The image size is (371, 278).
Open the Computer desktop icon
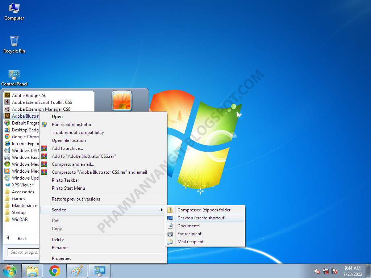click(14, 12)
